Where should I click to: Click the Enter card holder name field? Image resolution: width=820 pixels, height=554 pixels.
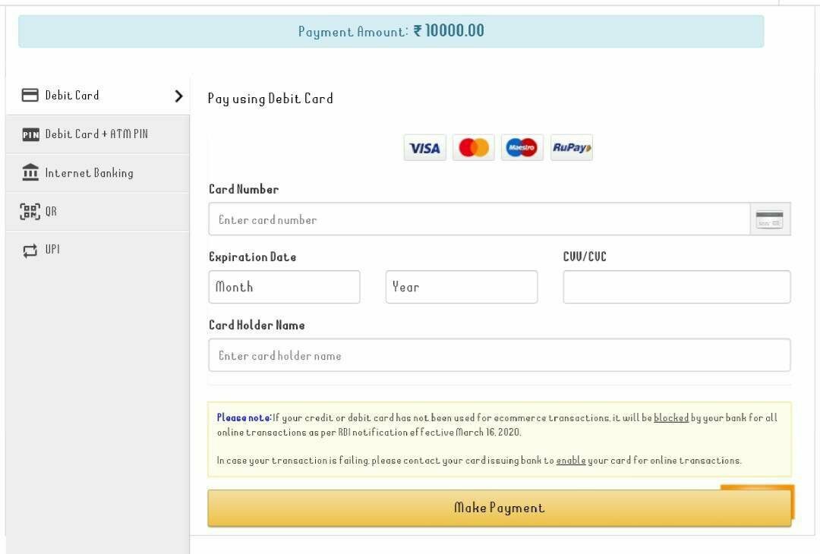(499, 354)
